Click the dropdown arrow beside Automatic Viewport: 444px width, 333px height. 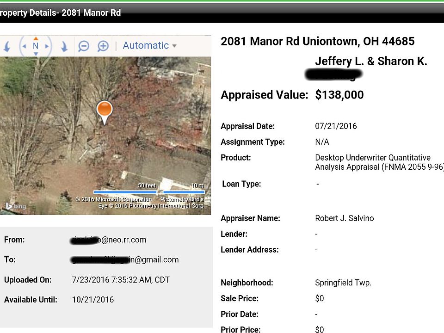coord(174,46)
